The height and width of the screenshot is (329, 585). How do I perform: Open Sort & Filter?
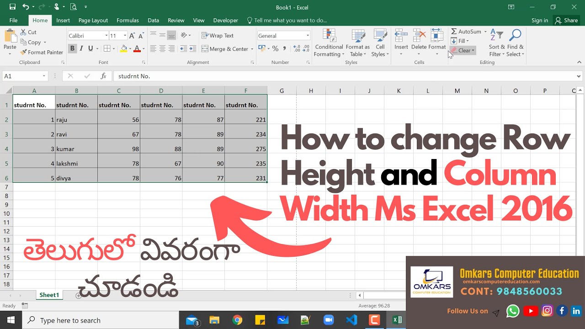(497, 42)
